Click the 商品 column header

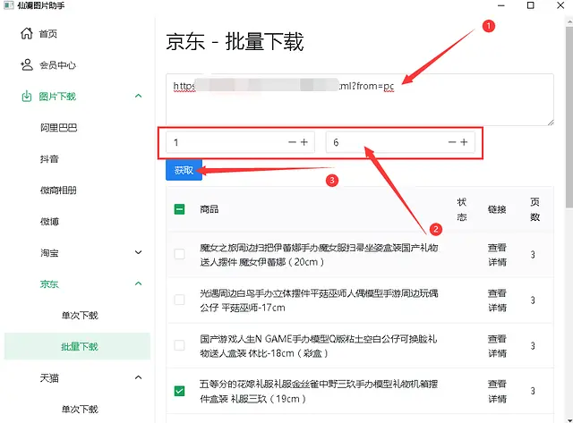click(209, 209)
